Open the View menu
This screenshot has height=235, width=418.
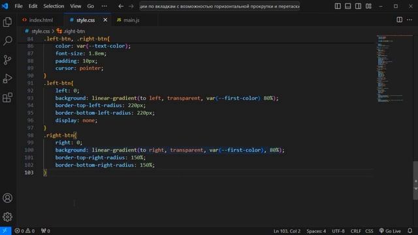click(x=76, y=6)
